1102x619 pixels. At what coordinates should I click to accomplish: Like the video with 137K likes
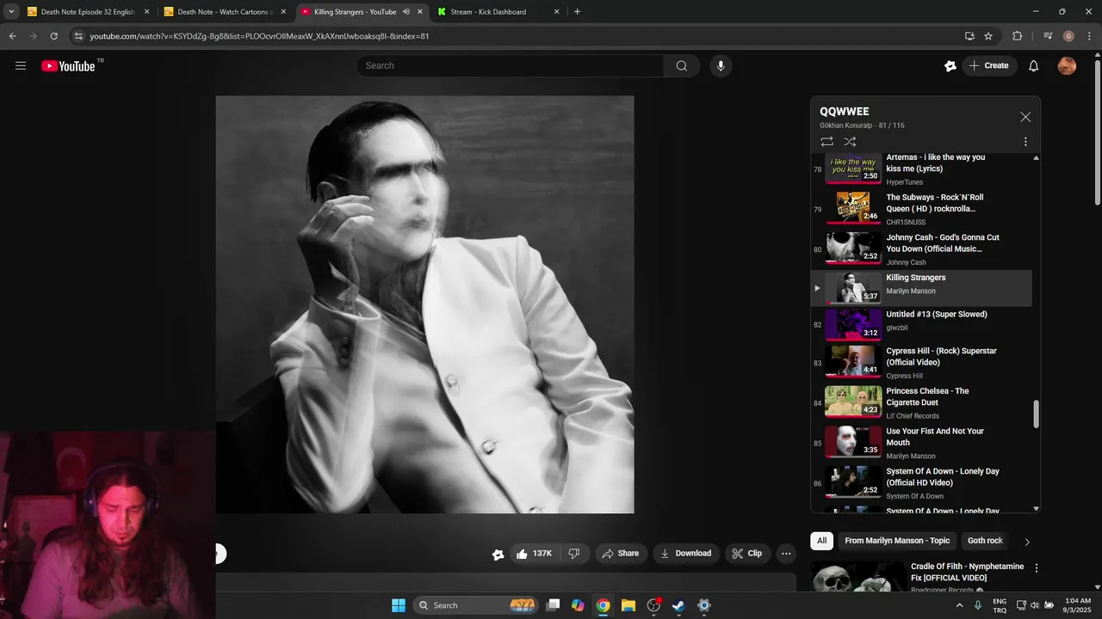pyautogui.click(x=534, y=554)
